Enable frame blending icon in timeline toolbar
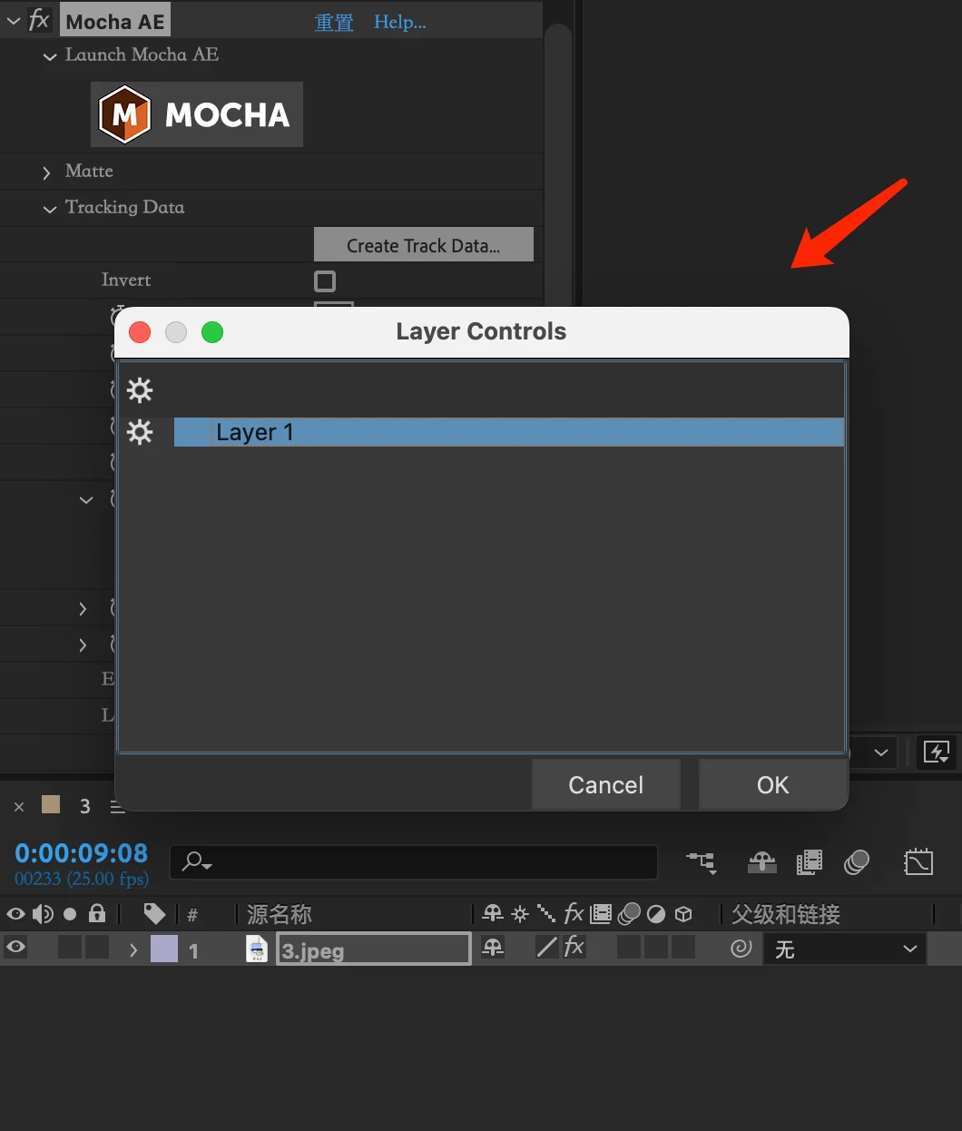 [x=809, y=862]
